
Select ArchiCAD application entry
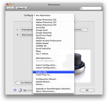pyautogui.click(x=53, y=28)
